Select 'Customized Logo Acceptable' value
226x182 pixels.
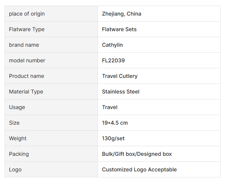click(139, 170)
